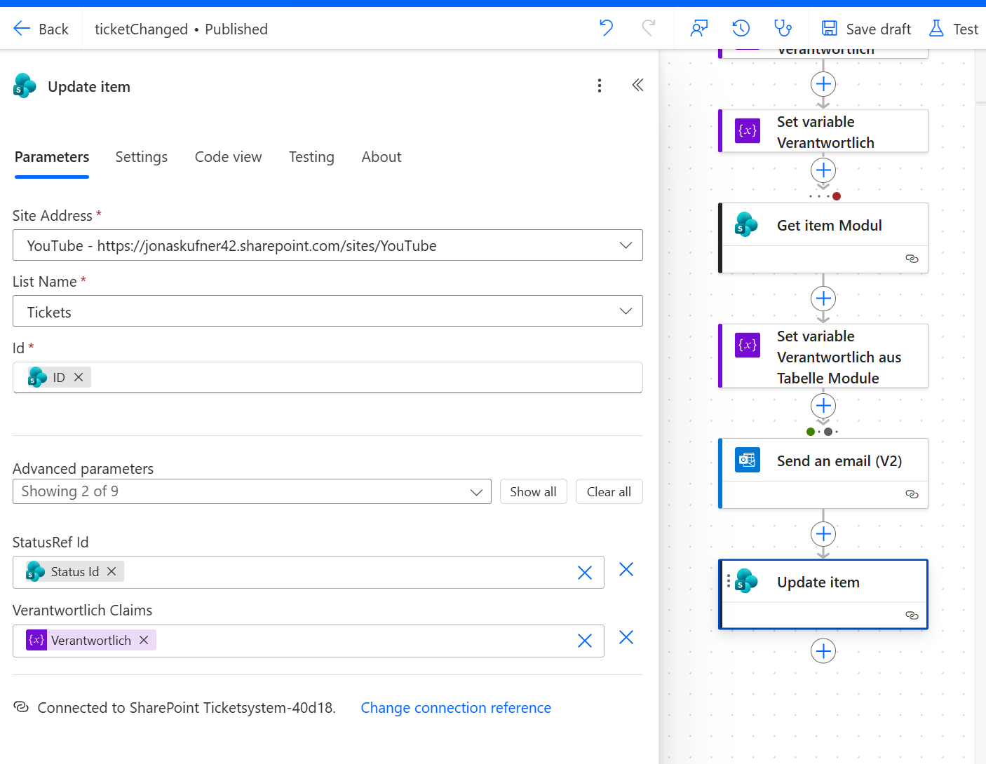Image resolution: width=986 pixels, height=764 pixels.
Task: Remove the Status Id token
Action: [x=112, y=572]
